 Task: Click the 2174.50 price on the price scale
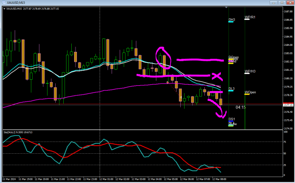tap(288, 129)
